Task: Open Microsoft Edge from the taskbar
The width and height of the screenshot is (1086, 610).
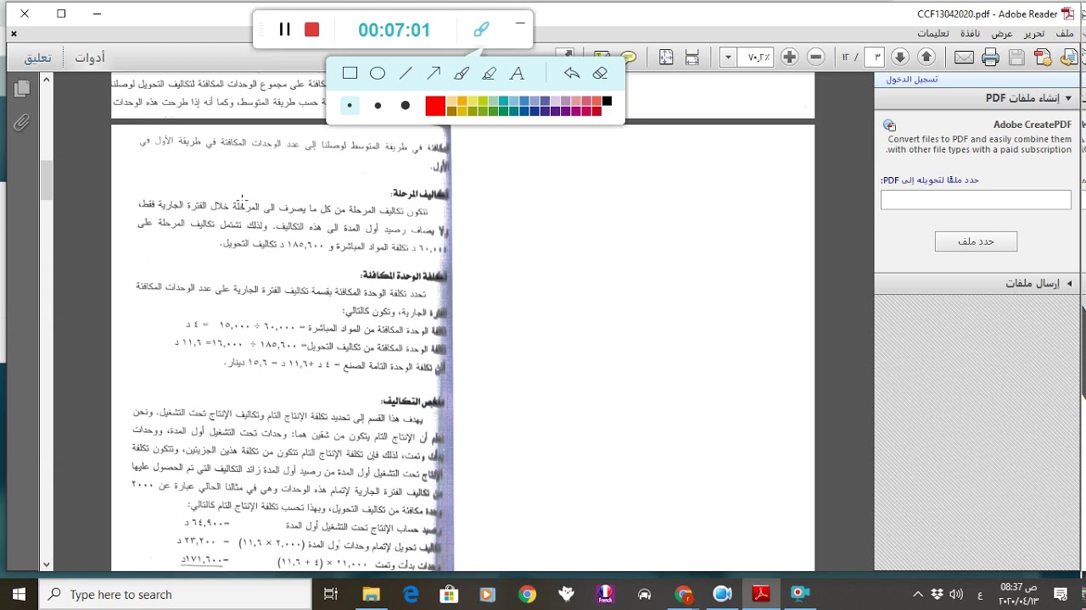Action: [411, 594]
